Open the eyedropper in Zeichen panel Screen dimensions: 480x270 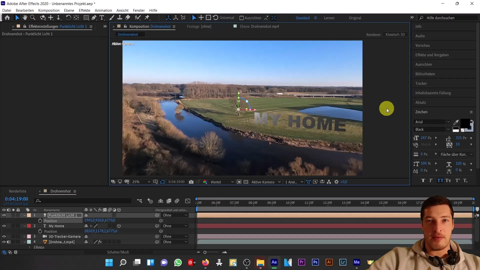click(x=456, y=122)
